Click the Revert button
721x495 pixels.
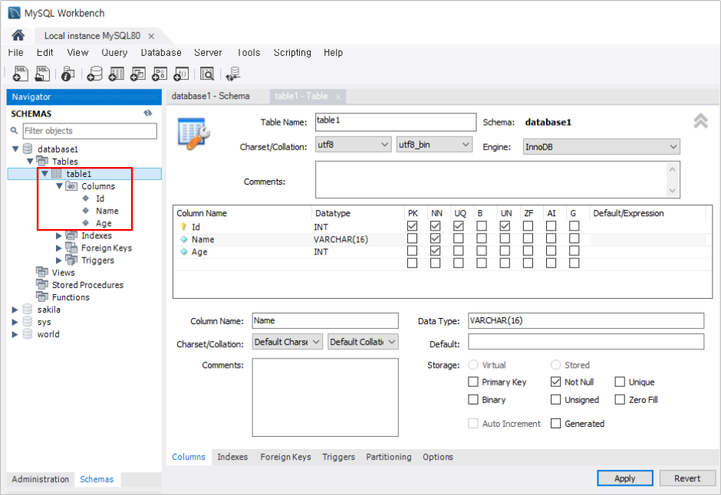(x=687, y=477)
